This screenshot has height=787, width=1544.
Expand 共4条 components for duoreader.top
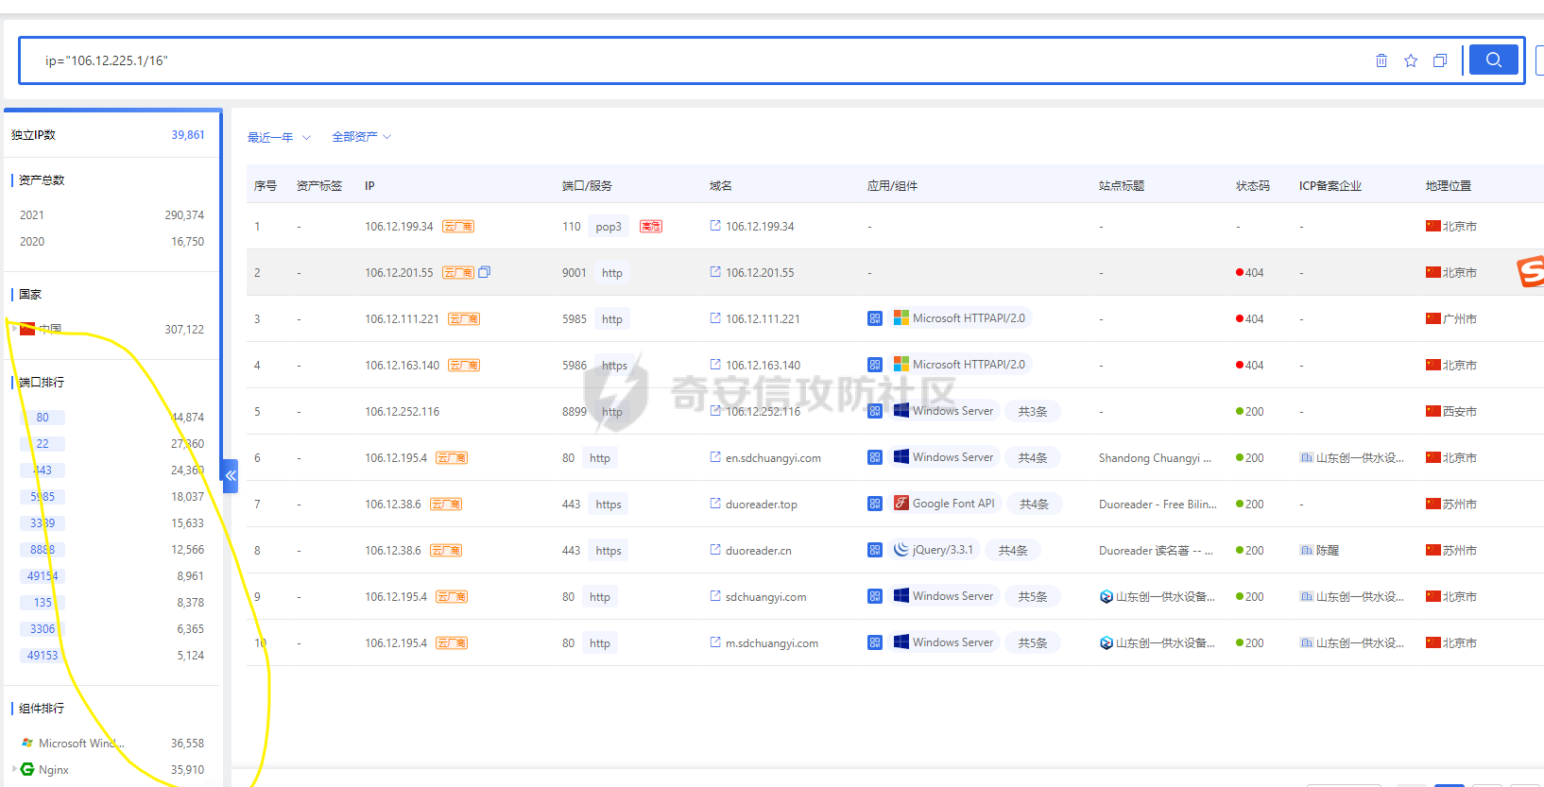point(1035,504)
